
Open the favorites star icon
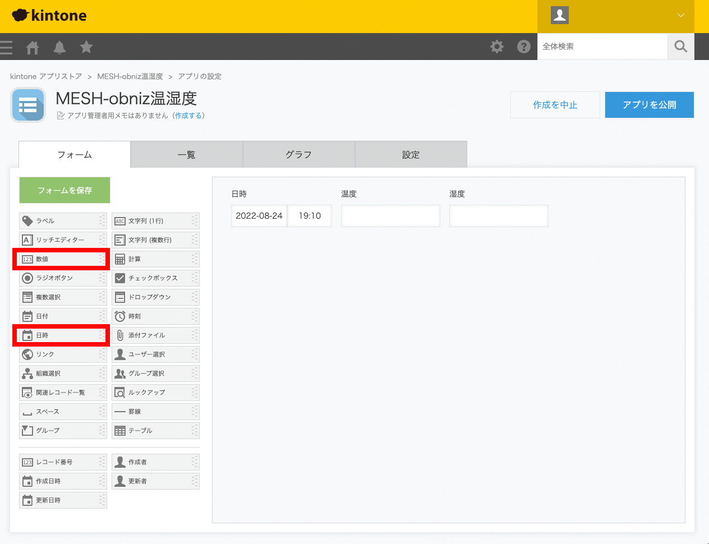[x=86, y=47]
